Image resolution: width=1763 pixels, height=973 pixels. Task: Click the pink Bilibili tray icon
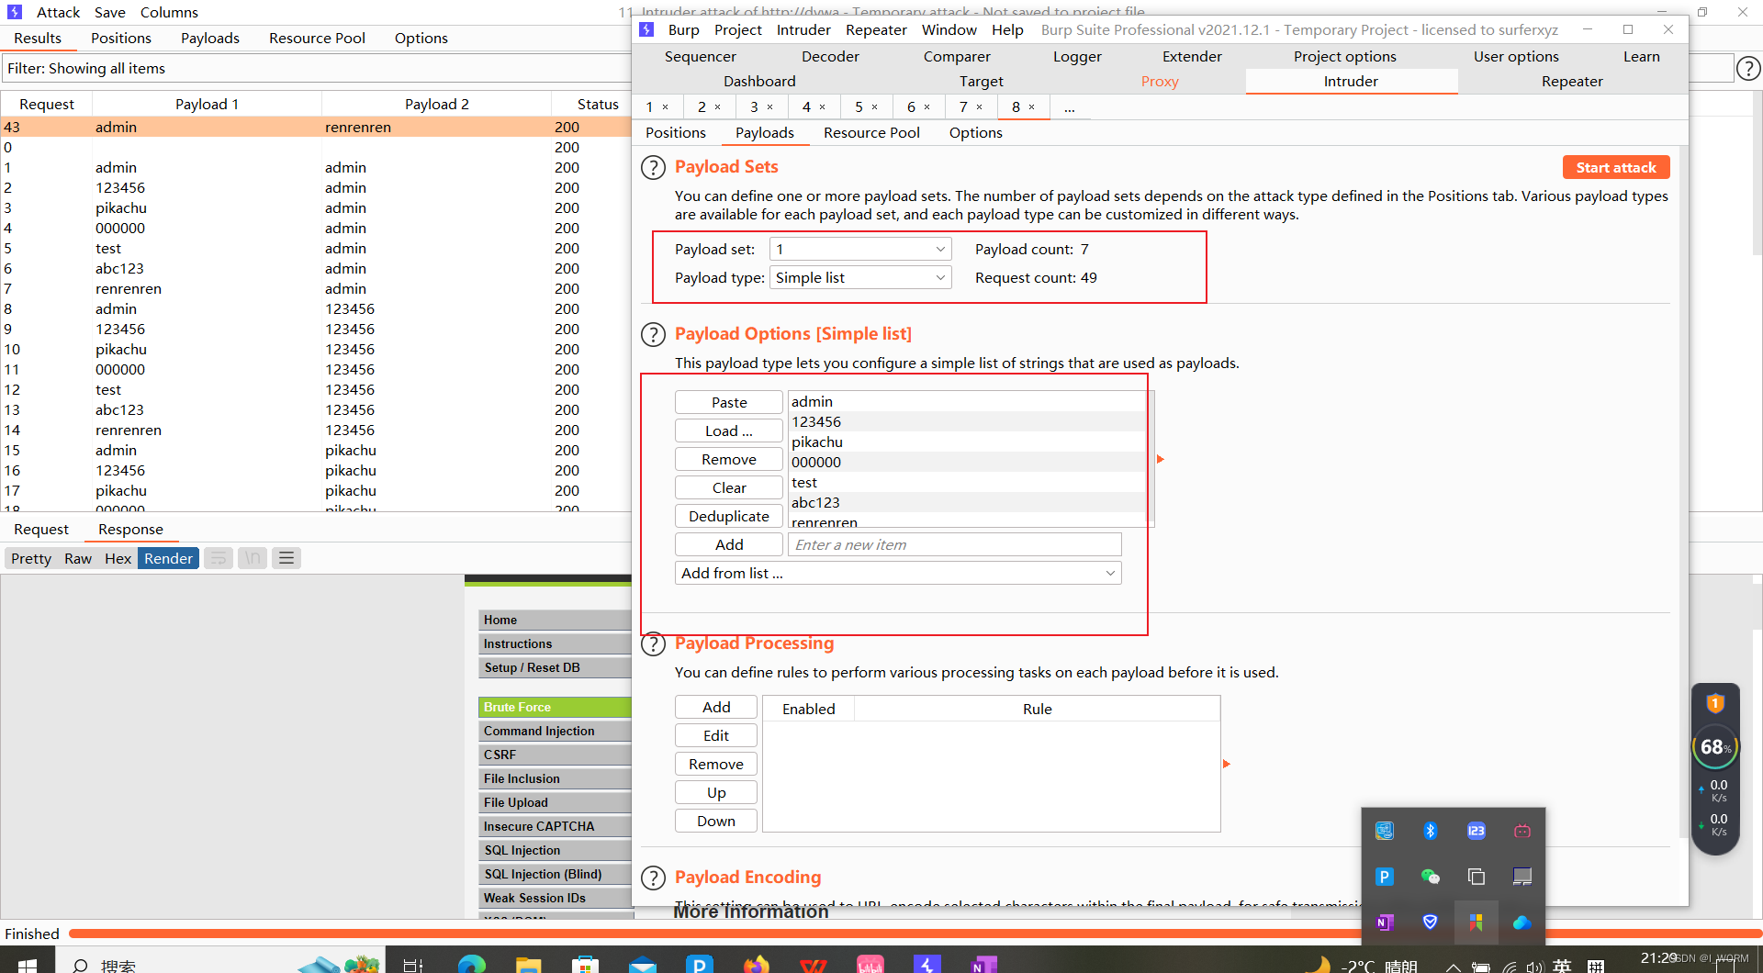tap(1522, 831)
